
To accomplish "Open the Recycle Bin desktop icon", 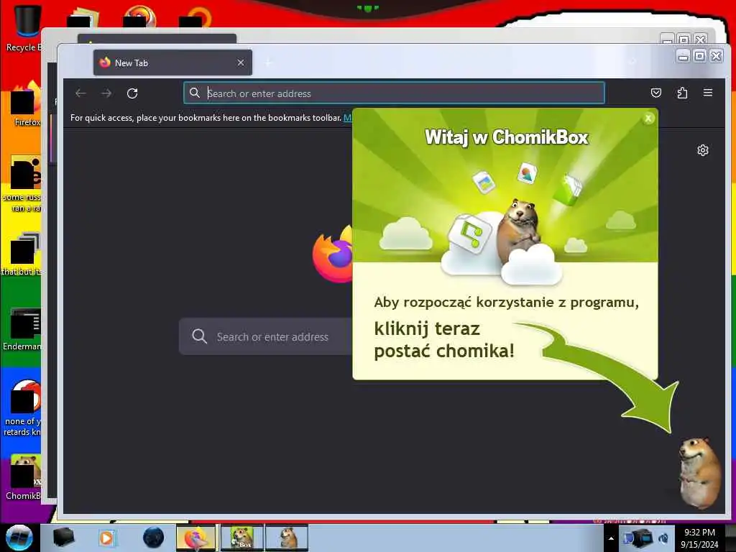I will point(24,27).
